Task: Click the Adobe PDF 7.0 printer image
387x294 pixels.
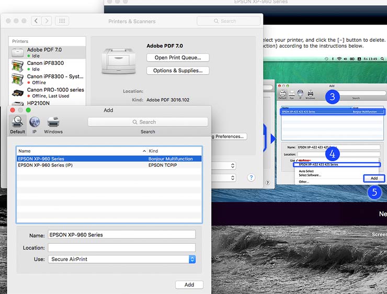Action: (x=119, y=61)
